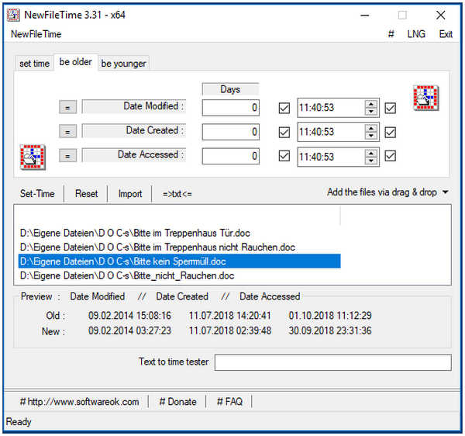The width and height of the screenshot is (465, 436).
Task: Switch to the 'set time' tab
Action: (x=34, y=63)
